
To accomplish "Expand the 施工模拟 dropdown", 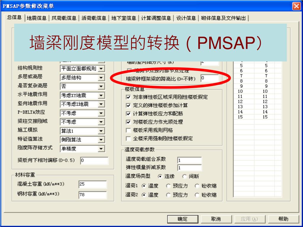I will (101, 131).
